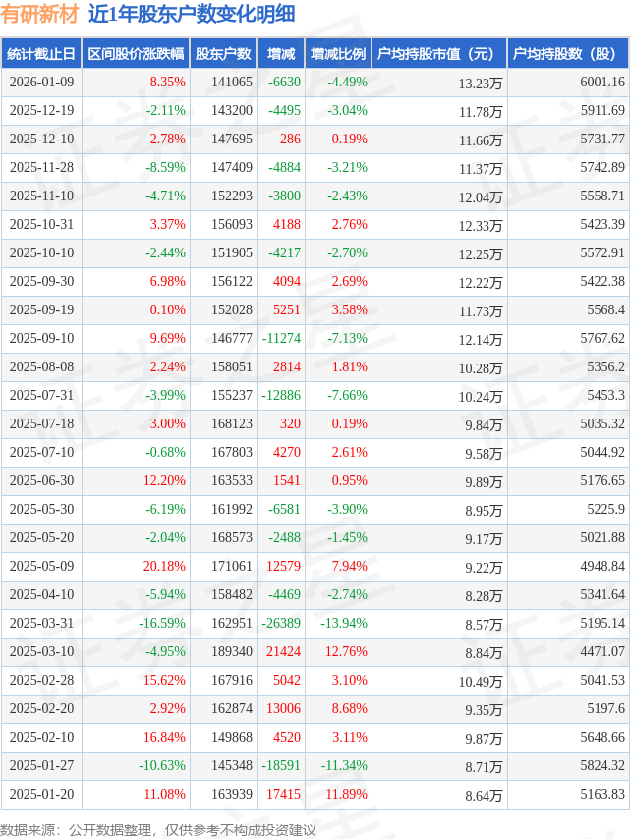Click the 户均持股数（股） column header

click(569, 54)
